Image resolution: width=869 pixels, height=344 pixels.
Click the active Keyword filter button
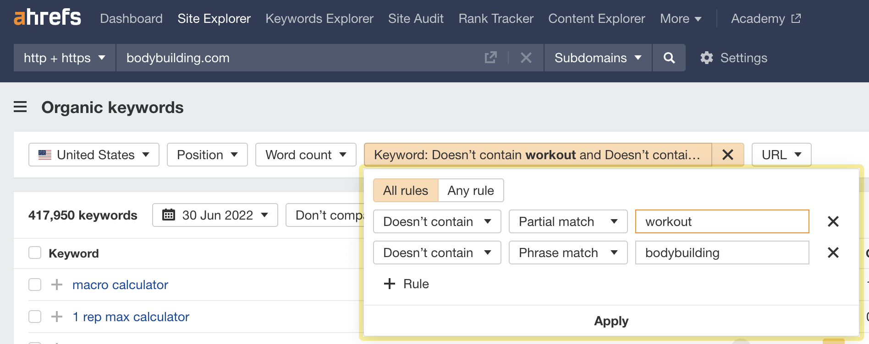pos(538,155)
